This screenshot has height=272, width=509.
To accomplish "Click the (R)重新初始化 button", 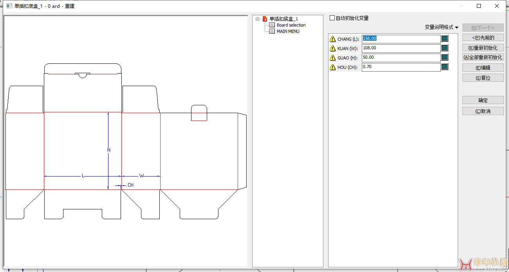I will point(483,48).
